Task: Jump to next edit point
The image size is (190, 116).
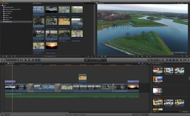Action: pyautogui.click(x=150, y=56)
